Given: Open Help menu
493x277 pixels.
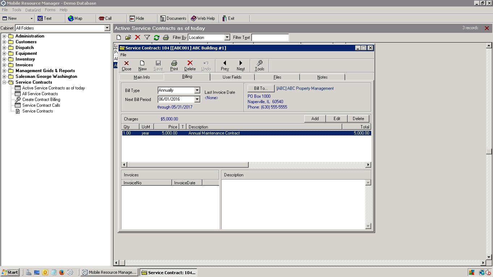Looking at the screenshot, I should pos(64,10).
